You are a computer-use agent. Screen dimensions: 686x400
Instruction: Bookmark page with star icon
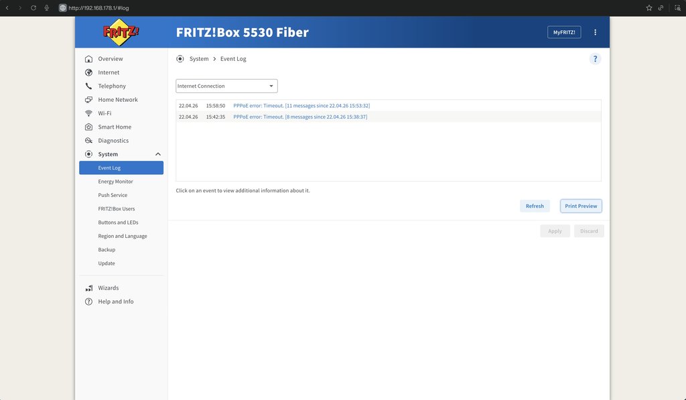tap(648, 8)
